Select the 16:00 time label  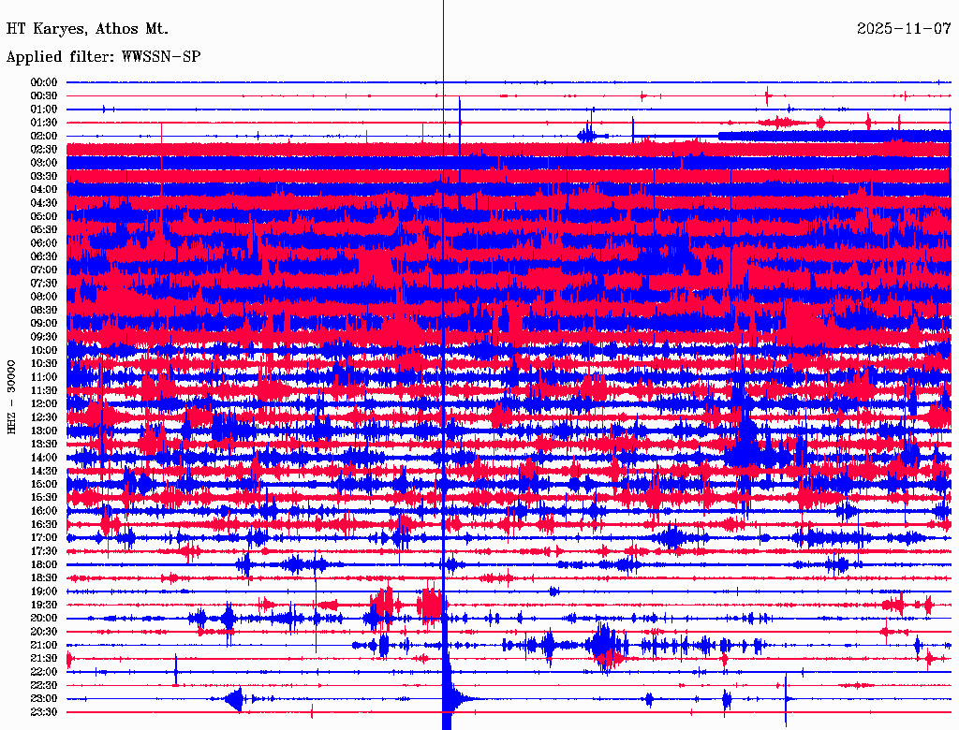coord(44,511)
